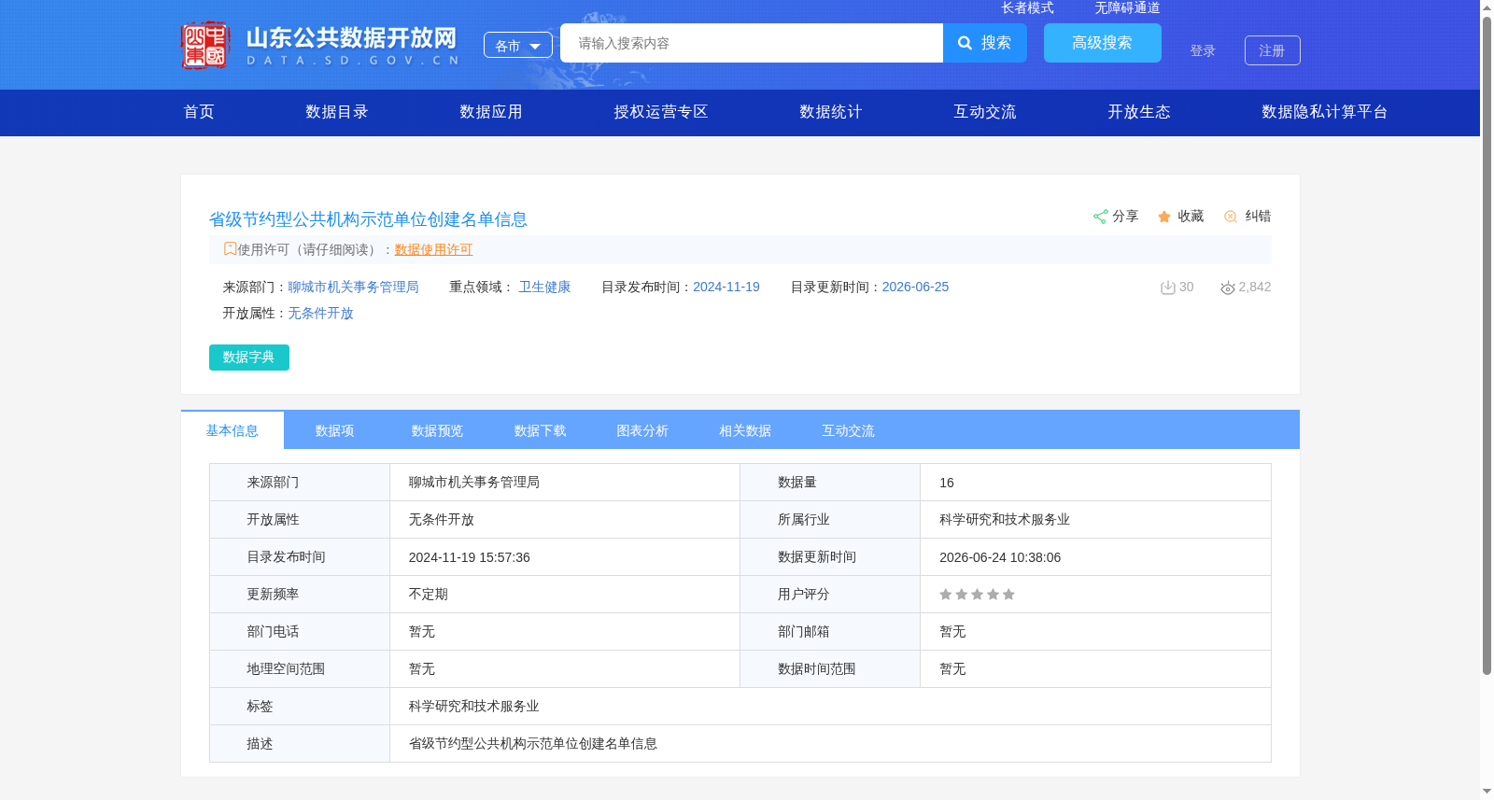Click the page vertical scrollbar
The height and width of the screenshot is (800, 1494).
(1487, 345)
